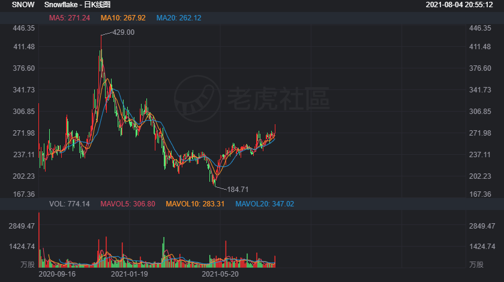This screenshot has height=282, width=504.
Task: Click the right axis 237.11 price label
Action: (x=480, y=155)
